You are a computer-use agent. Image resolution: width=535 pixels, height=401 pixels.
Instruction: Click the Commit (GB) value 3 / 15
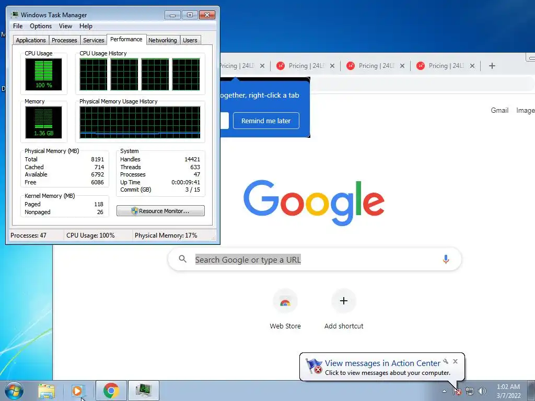192,190
